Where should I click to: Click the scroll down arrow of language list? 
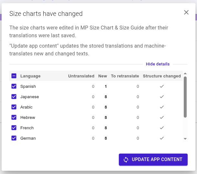pyautogui.click(x=185, y=139)
